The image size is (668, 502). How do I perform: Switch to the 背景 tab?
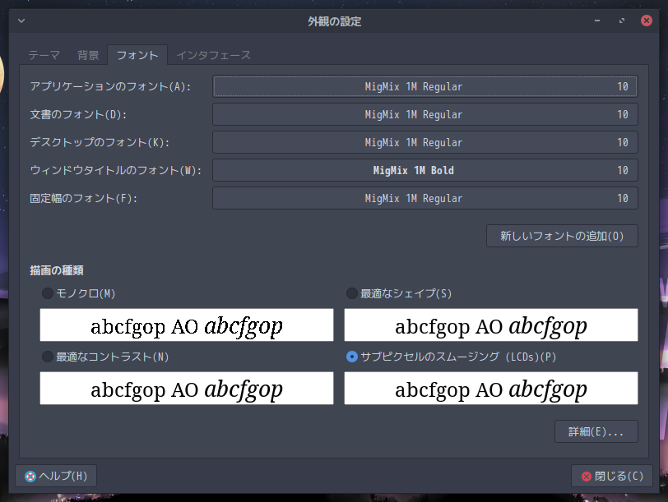[88, 55]
